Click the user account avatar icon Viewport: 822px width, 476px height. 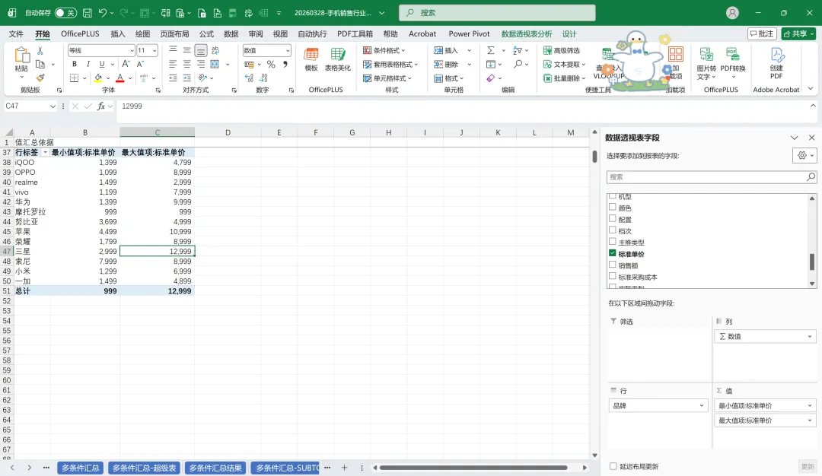(732, 13)
